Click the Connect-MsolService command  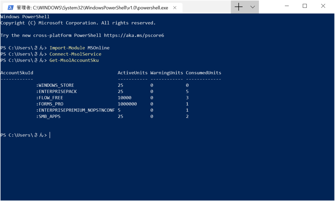[75, 54]
